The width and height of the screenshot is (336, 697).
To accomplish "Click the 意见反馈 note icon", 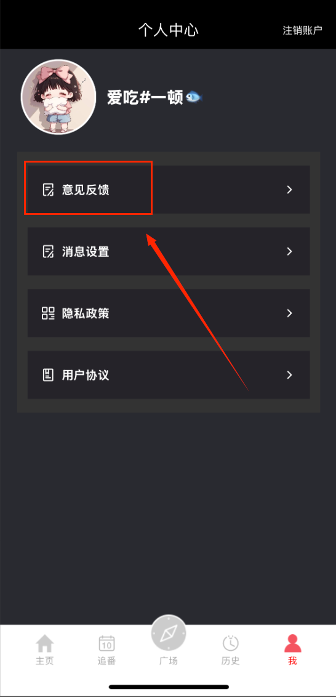I will [x=48, y=190].
